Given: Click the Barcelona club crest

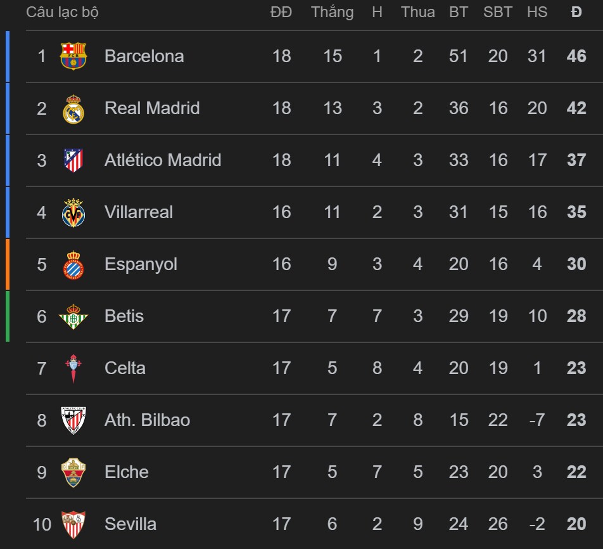Looking at the screenshot, I should pyautogui.click(x=73, y=56).
